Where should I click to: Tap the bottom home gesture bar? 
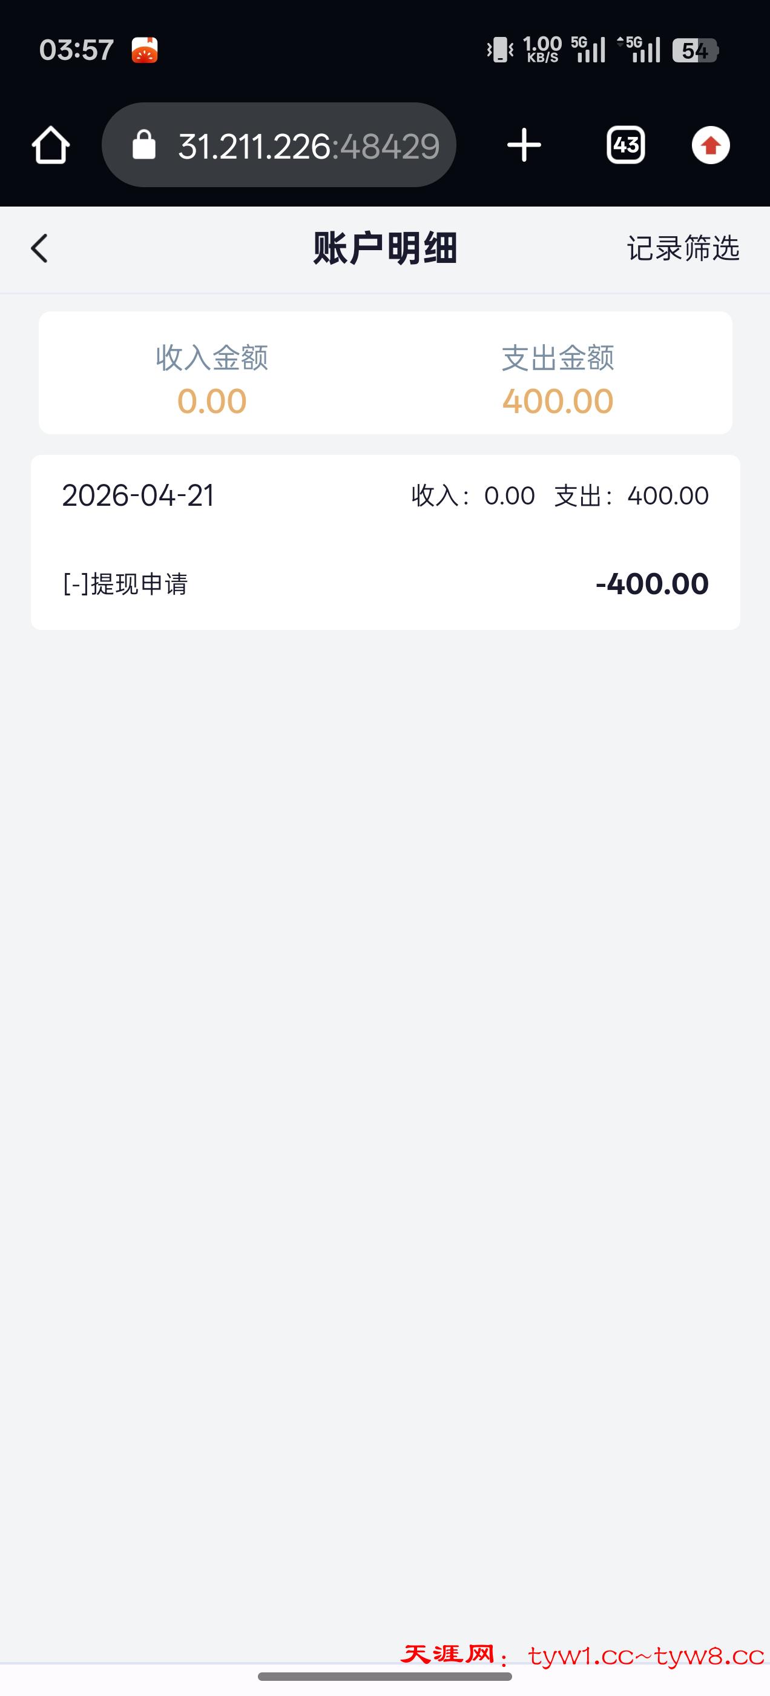pyautogui.click(x=385, y=1677)
